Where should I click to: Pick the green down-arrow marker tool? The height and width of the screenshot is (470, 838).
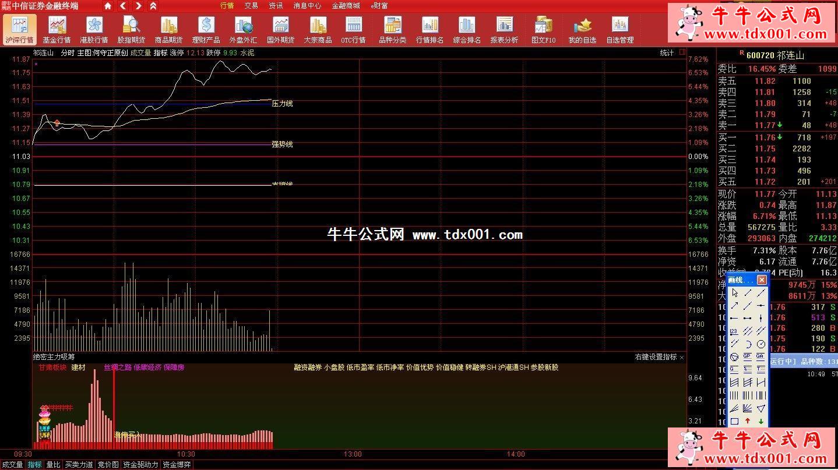[x=761, y=421]
